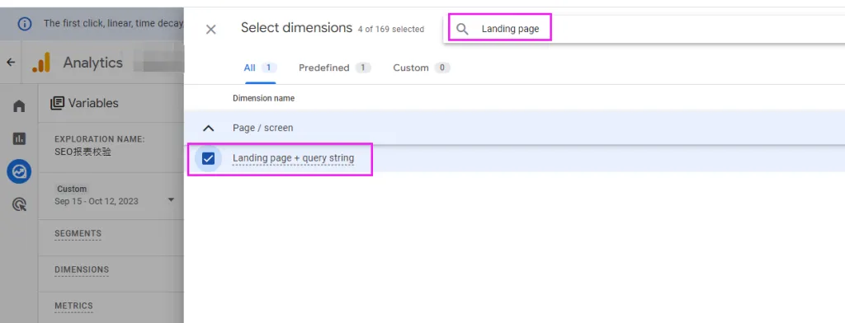
Task: Close the Select dimensions panel
Action: tap(210, 30)
